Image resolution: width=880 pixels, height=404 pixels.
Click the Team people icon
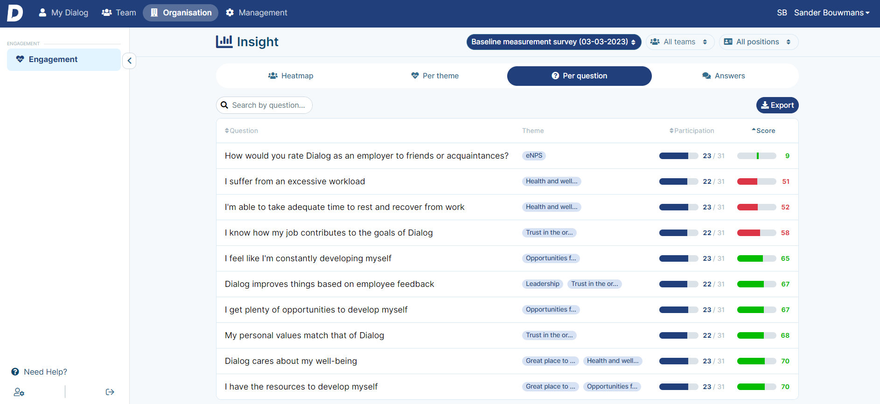(106, 13)
